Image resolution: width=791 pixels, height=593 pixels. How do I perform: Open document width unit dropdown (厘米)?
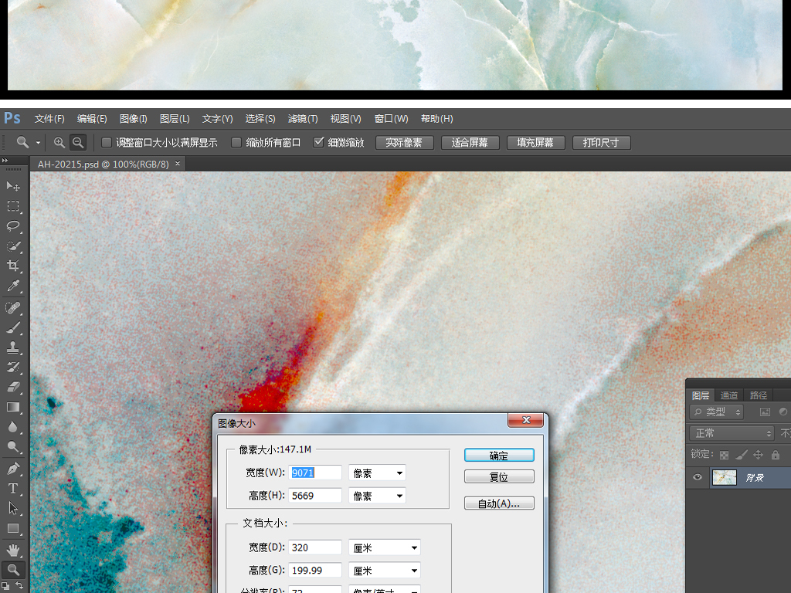point(384,547)
